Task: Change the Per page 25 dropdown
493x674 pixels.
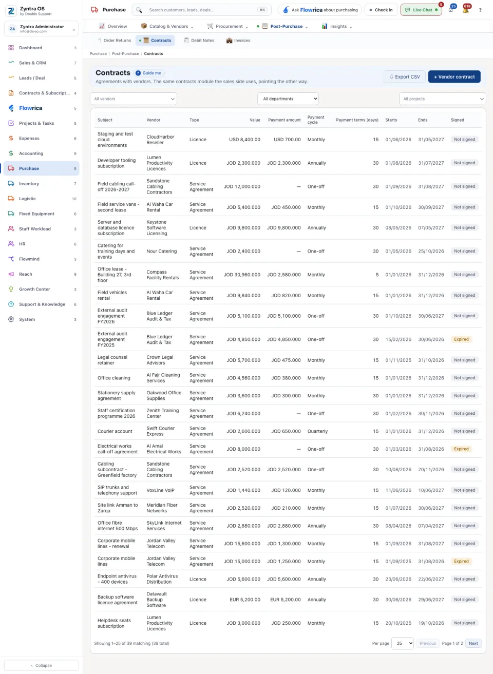Action: coord(403,643)
